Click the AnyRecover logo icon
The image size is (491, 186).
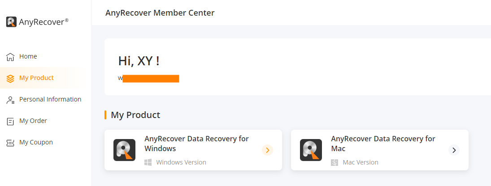(x=11, y=22)
